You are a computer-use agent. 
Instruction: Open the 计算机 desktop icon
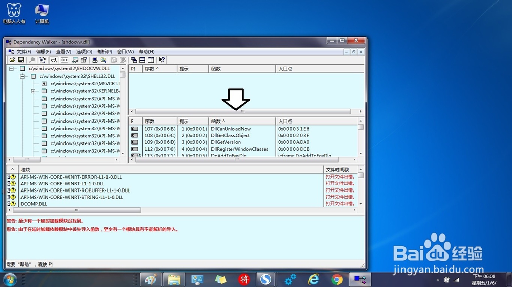click(42, 13)
